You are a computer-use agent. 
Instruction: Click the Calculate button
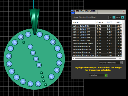(x=98, y=75)
